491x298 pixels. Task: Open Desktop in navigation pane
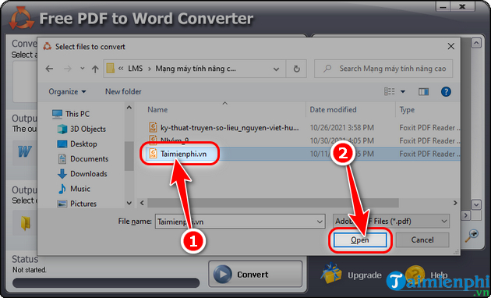coord(77,144)
